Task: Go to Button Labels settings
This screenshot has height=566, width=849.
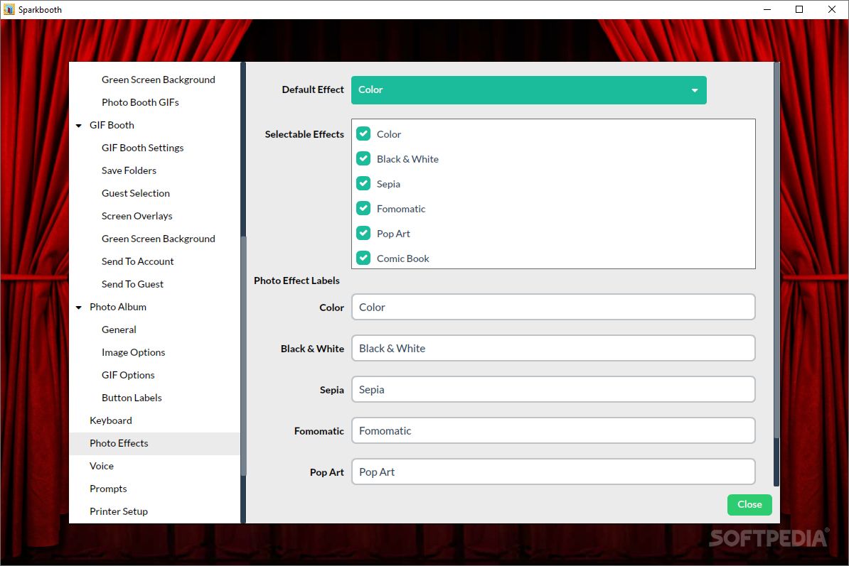Action: click(132, 397)
